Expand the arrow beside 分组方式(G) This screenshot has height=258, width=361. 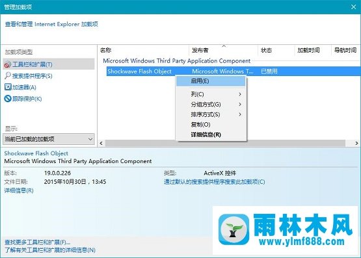(240, 105)
